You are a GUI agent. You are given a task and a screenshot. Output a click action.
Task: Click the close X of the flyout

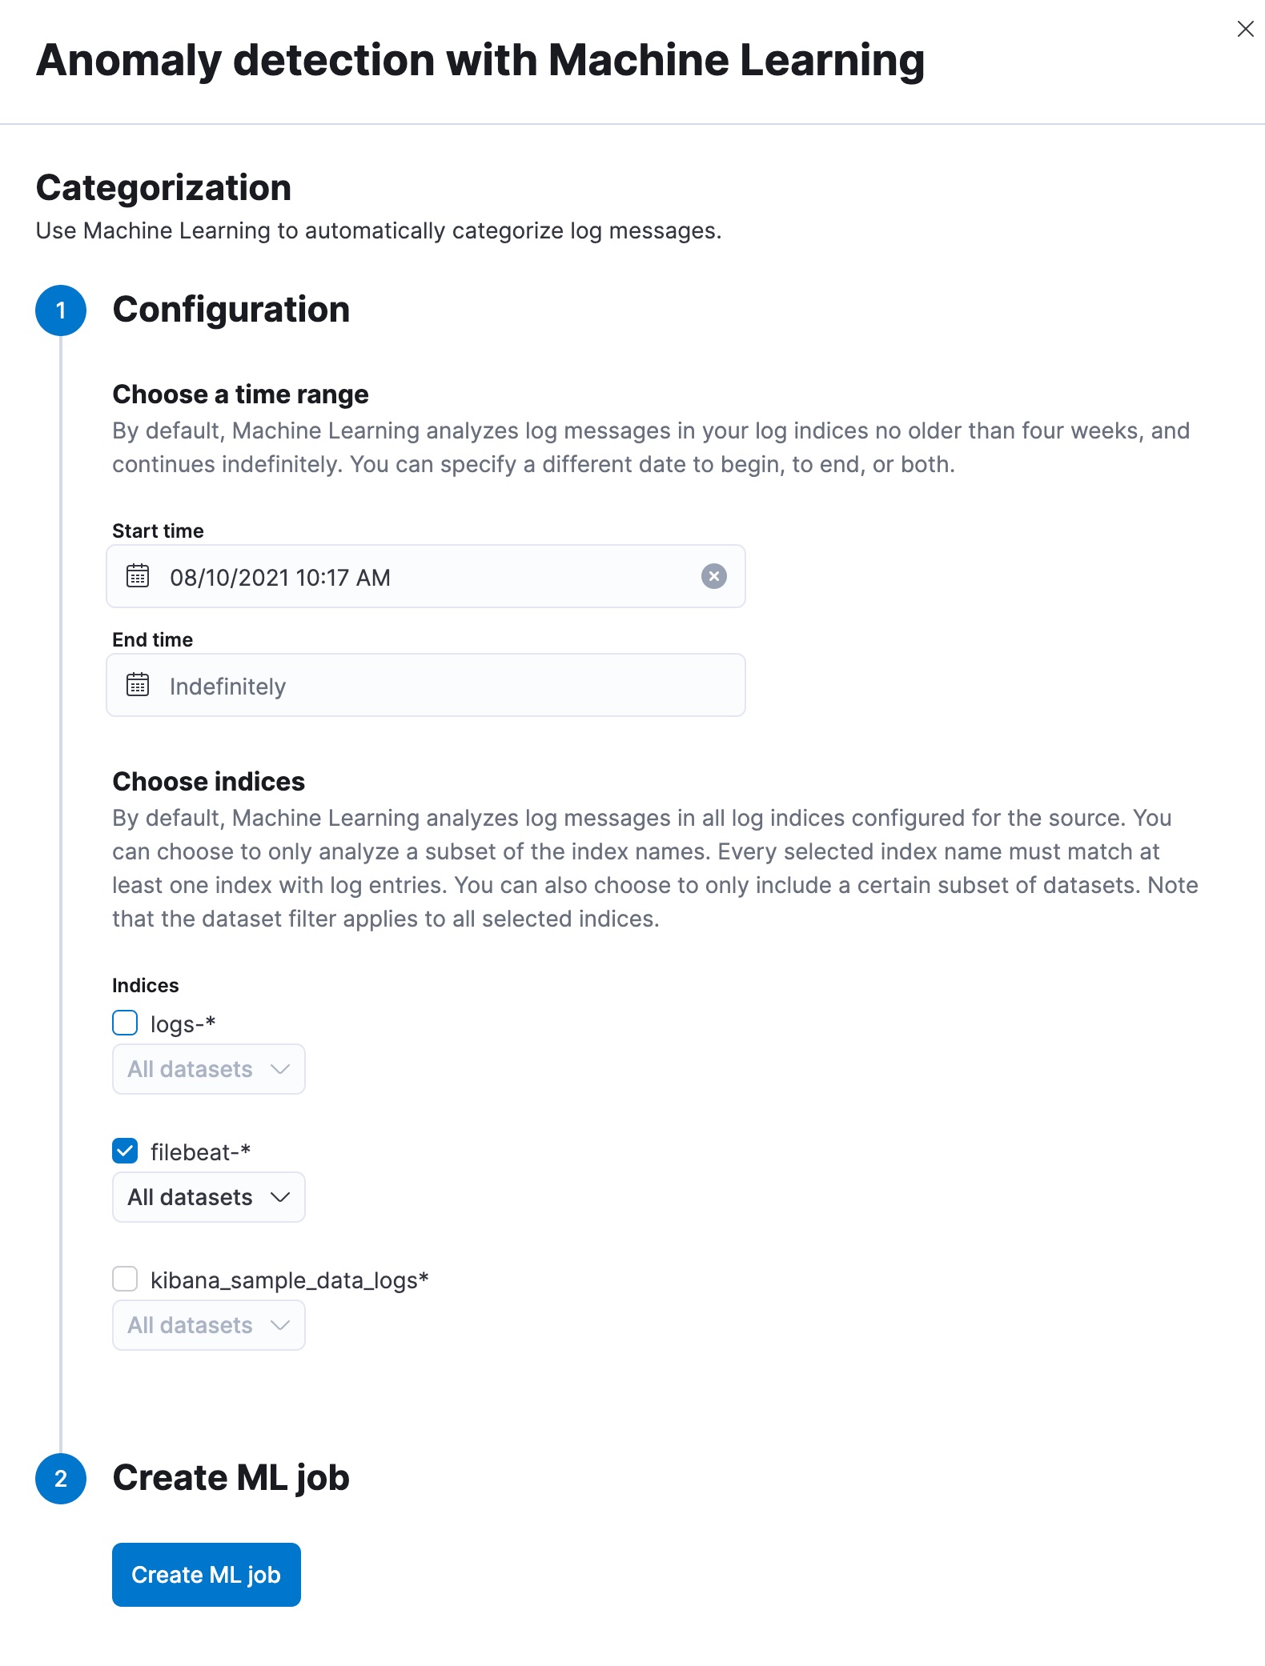(x=1244, y=29)
